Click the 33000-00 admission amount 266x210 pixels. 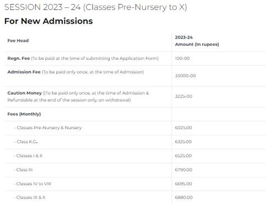point(185,76)
